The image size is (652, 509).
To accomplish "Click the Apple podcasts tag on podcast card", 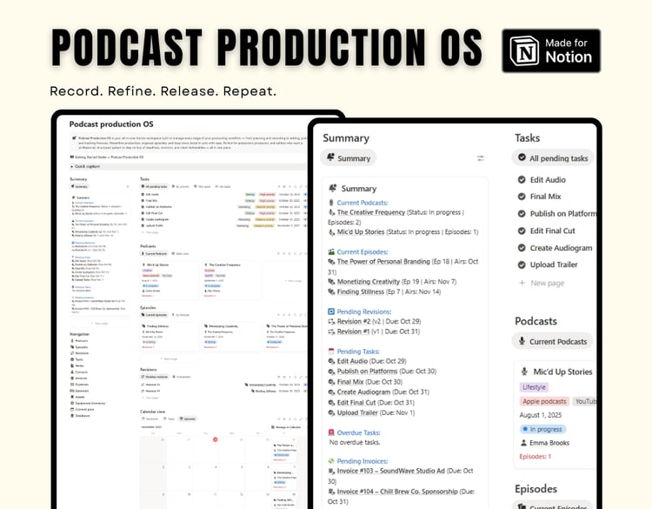I will (544, 401).
